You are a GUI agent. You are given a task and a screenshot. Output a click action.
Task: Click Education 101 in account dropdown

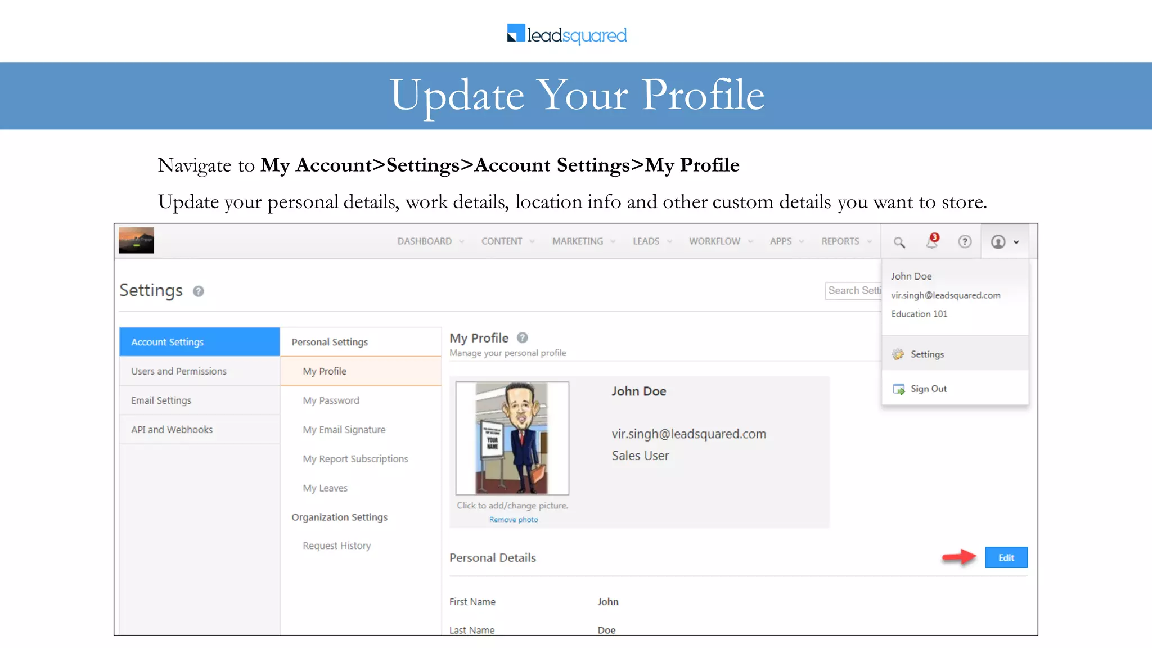pyautogui.click(x=919, y=314)
